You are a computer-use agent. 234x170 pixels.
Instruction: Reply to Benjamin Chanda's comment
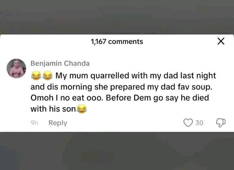coord(58,123)
